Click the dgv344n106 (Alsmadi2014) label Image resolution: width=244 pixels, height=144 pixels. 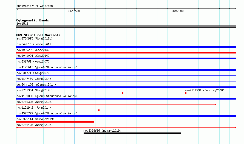coord(36,84)
